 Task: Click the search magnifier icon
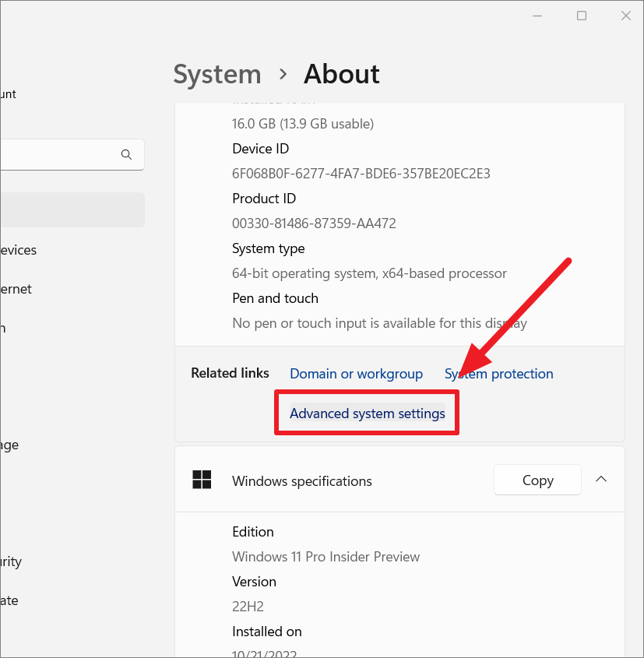pyautogui.click(x=126, y=154)
